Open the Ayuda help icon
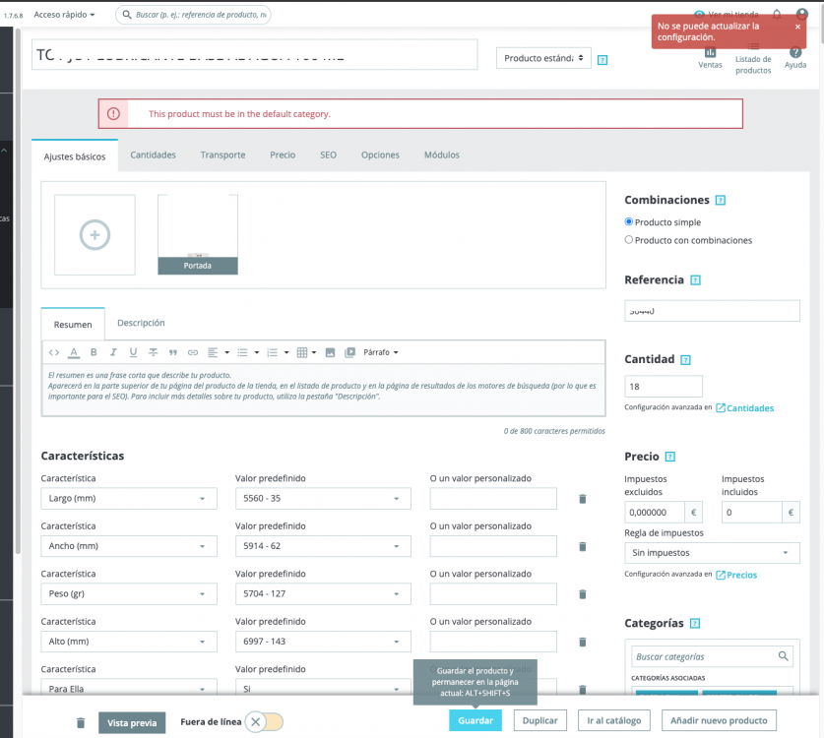The image size is (824, 738). click(795, 58)
